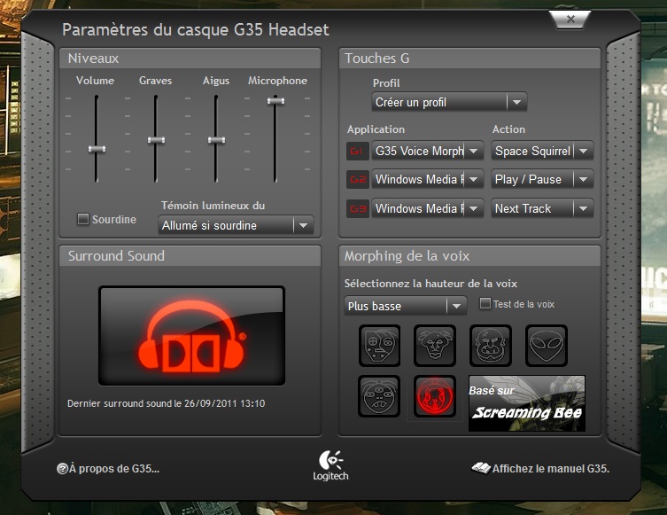Select the alien voice morph icon
This screenshot has height=515, width=667.
click(x=547, y=346)
